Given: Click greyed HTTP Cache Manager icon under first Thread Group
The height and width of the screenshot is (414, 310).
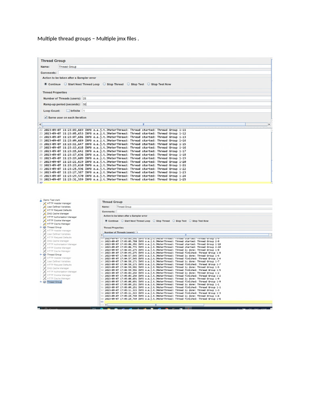Looking at the screenshot, I should [x=44, y=251].
